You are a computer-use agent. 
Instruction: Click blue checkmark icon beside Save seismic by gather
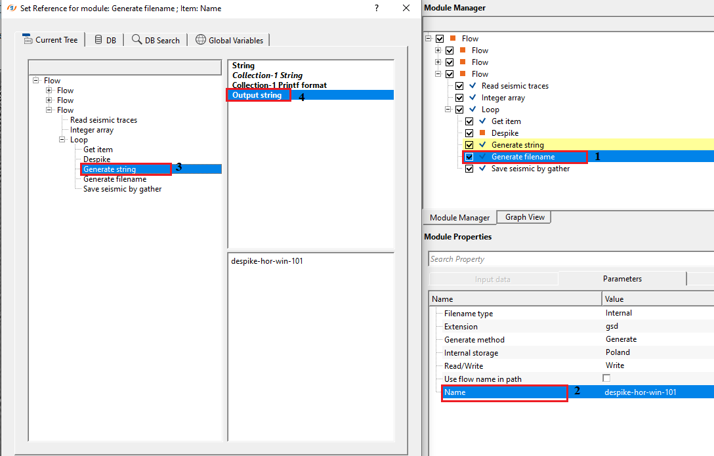482,169
